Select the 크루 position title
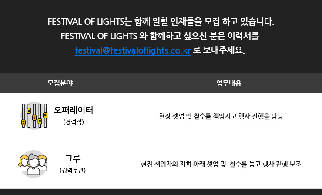 [x=73, y=158]
